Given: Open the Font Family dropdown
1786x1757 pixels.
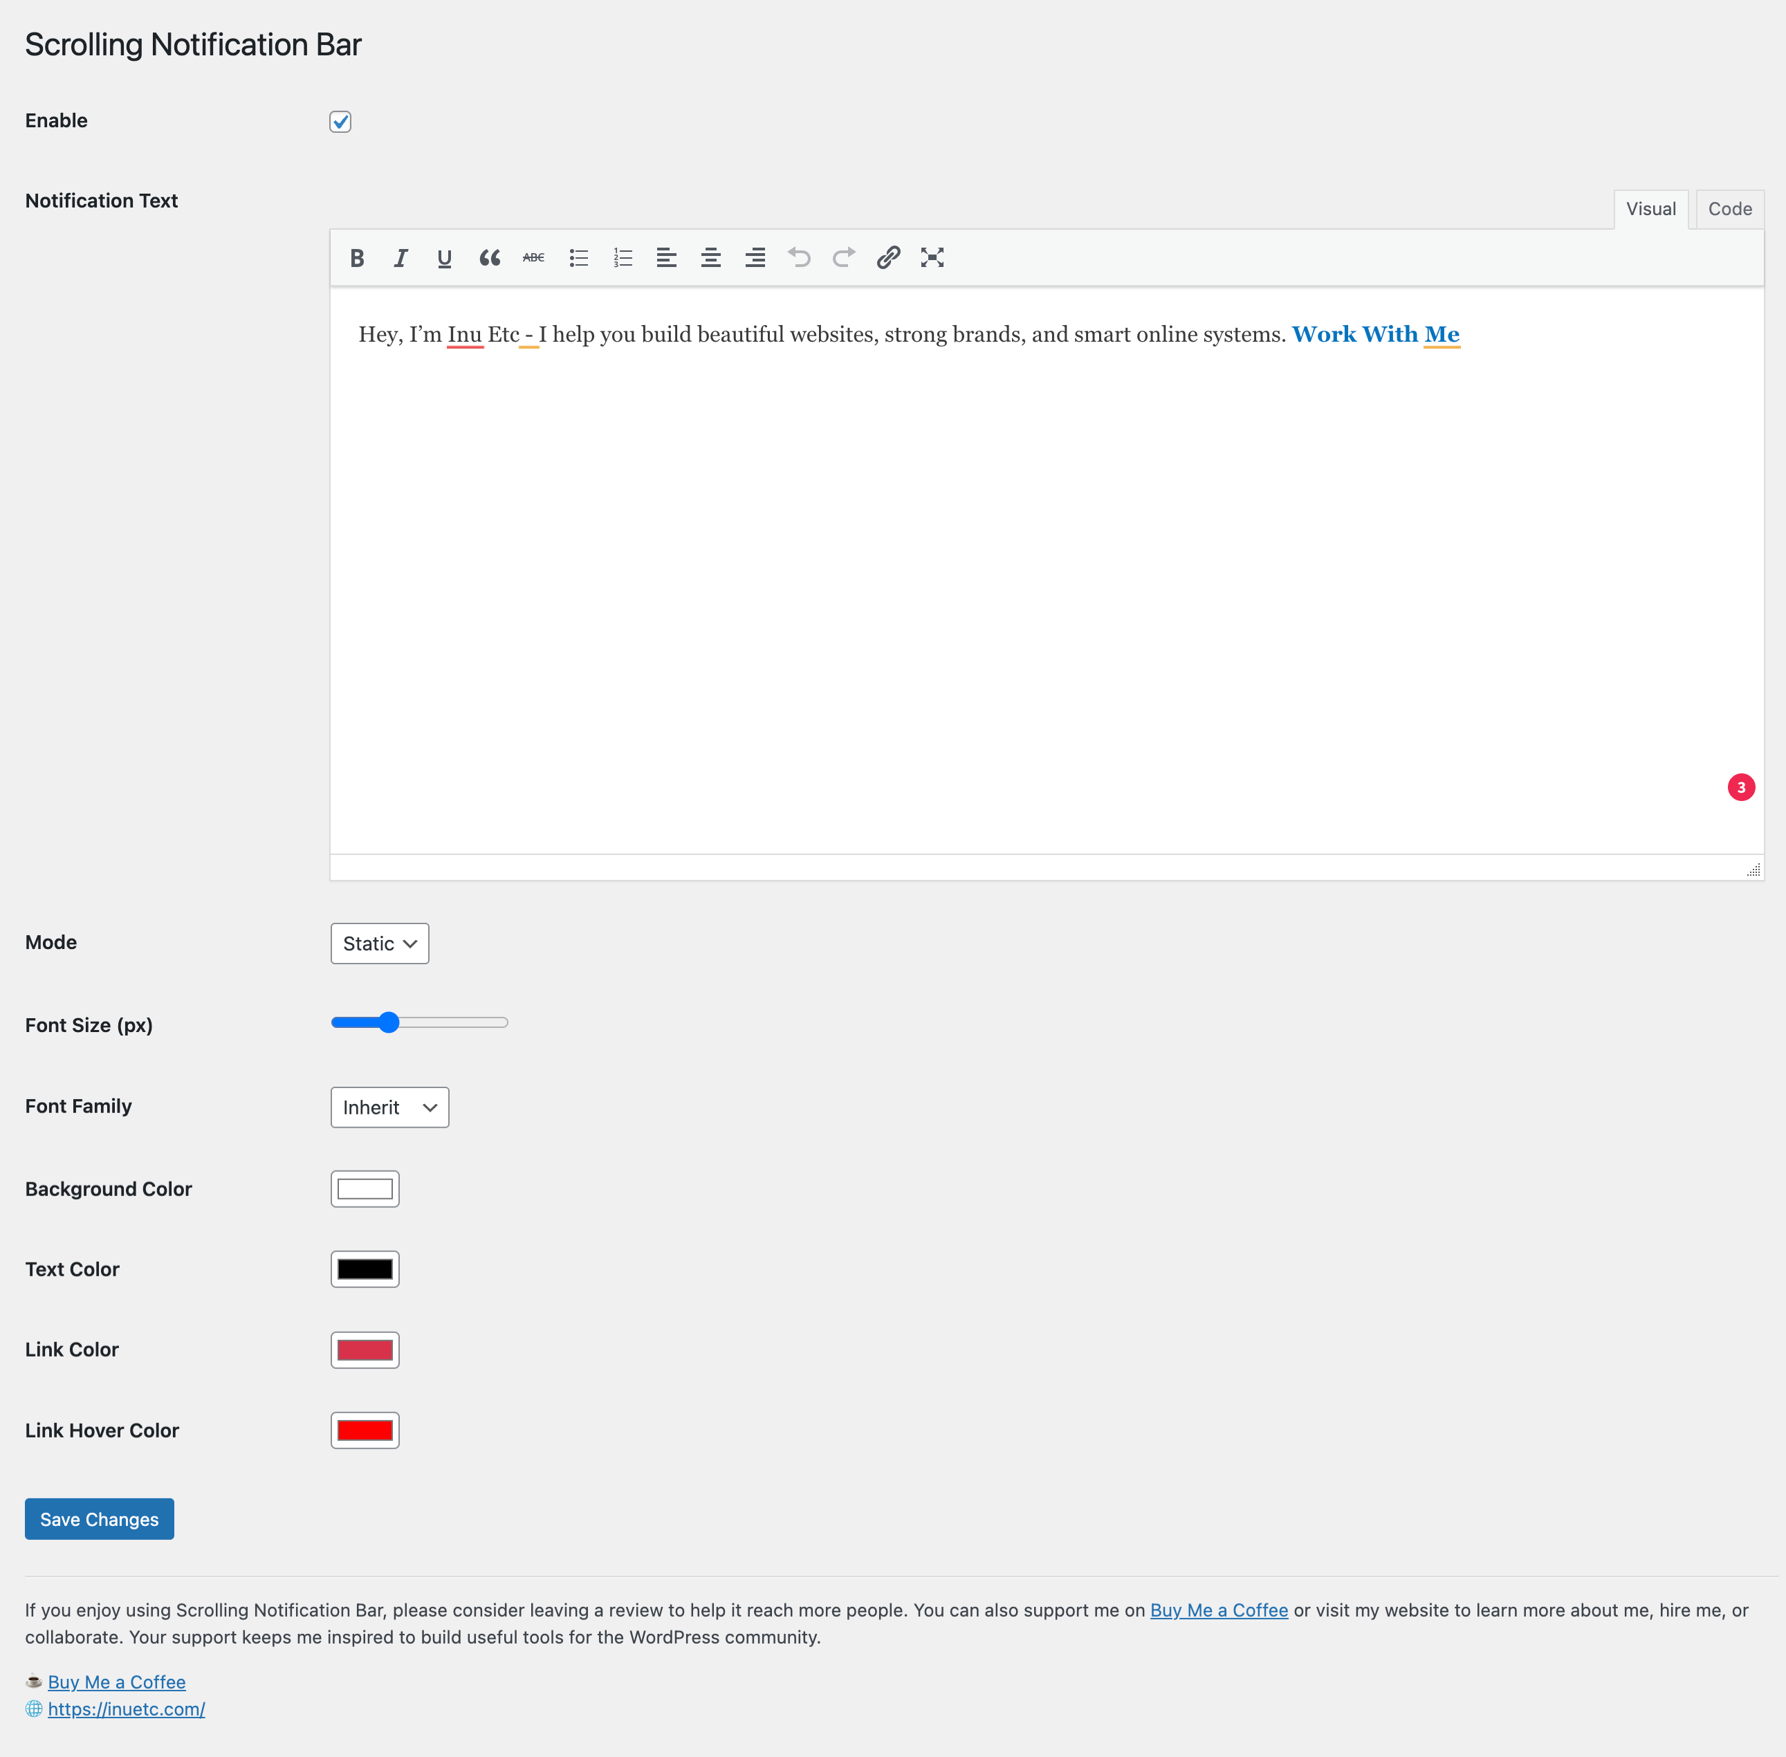Looking at the screenshot, I should pyautogui.click(x=389, y=1107).
